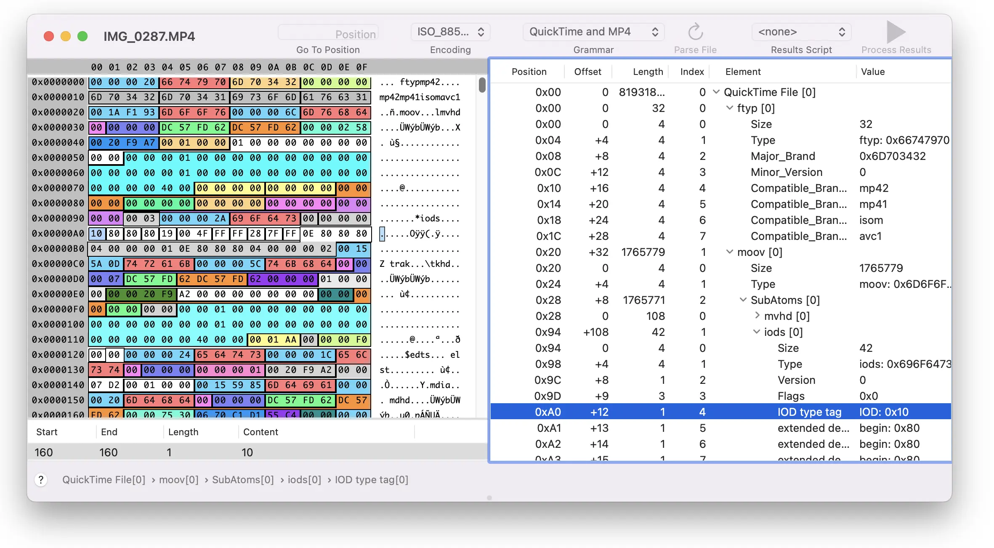Select the moov Size 1765779 row
The width and height of the screenshot is (994, 548).
coord(720,268)
